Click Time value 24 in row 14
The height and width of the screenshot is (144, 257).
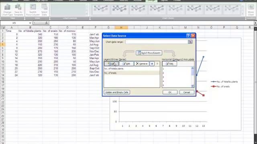tap(12, 75)
